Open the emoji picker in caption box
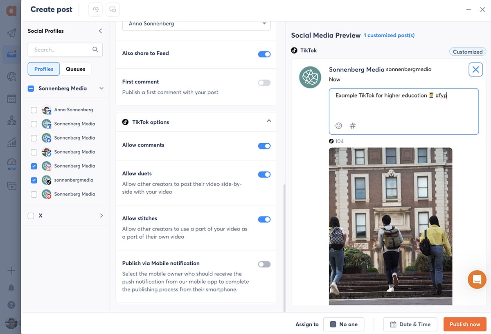This screenshot has width=491, height=334. 339,126
